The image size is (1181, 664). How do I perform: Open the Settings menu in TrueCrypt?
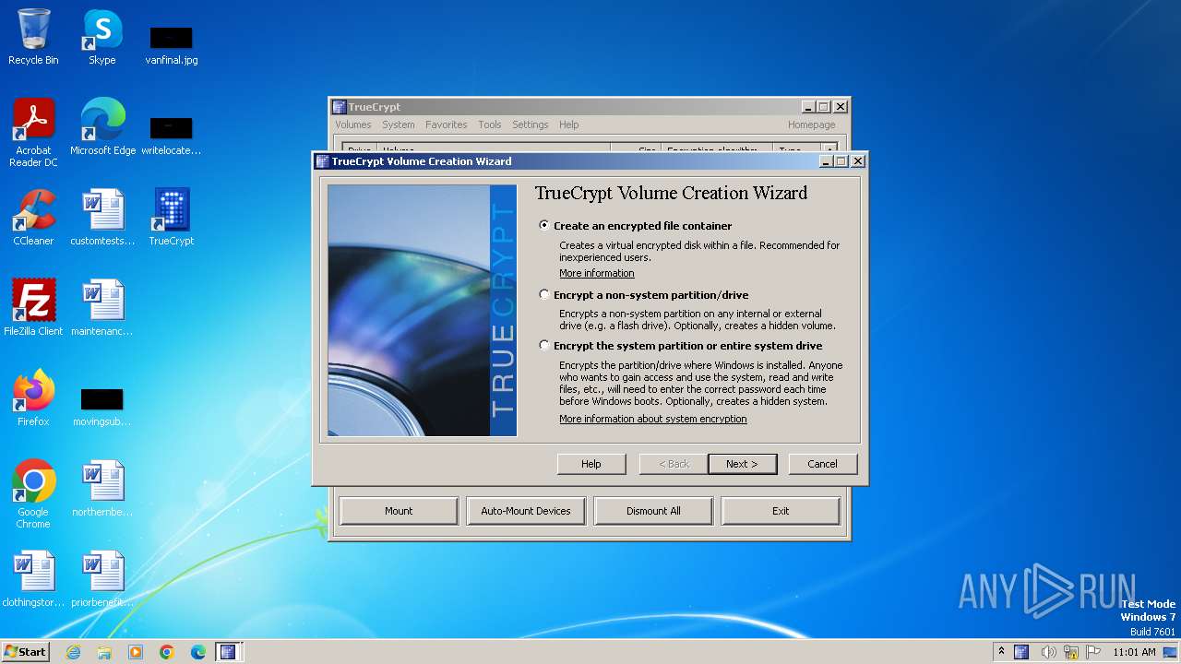pos(531,125)
